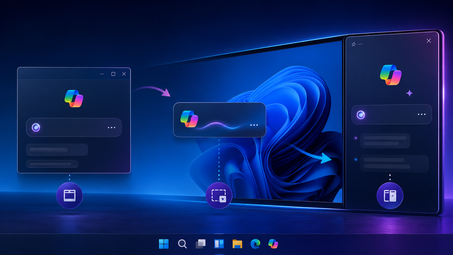Open the Widgets icon on taskbar

pyautogui.click(x=219, y=244)
